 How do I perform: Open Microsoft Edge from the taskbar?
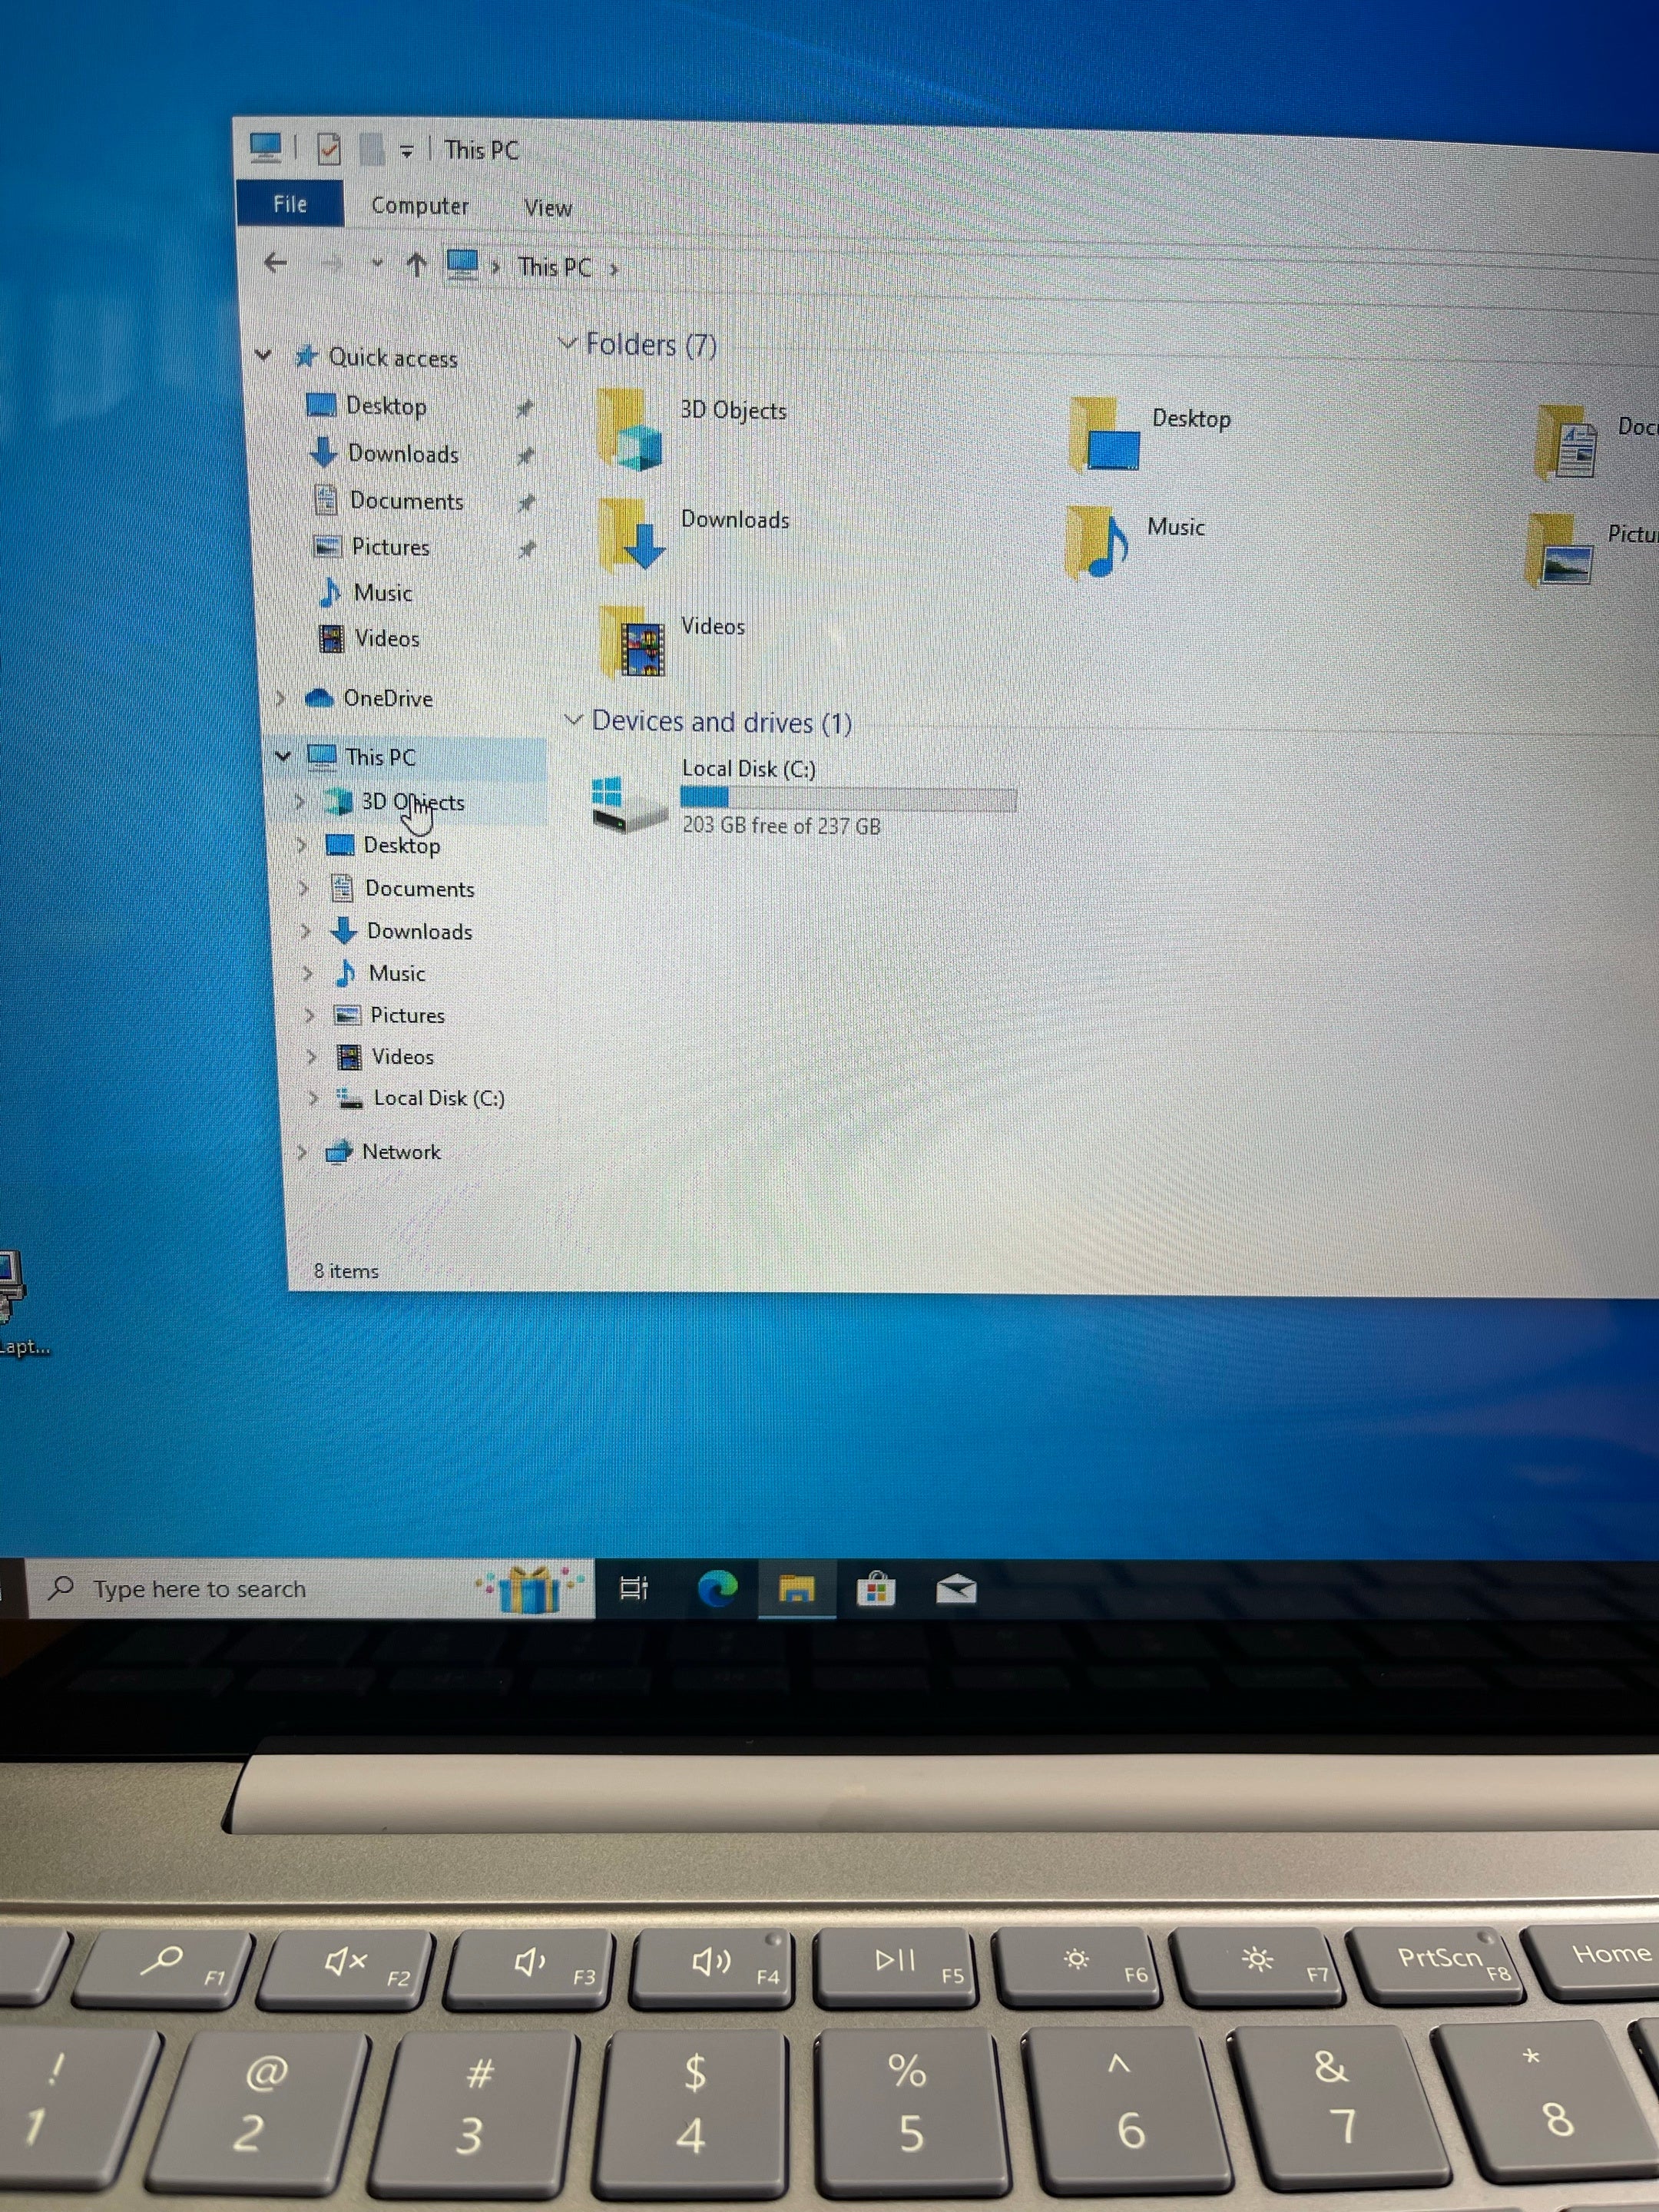[717, 1588]
